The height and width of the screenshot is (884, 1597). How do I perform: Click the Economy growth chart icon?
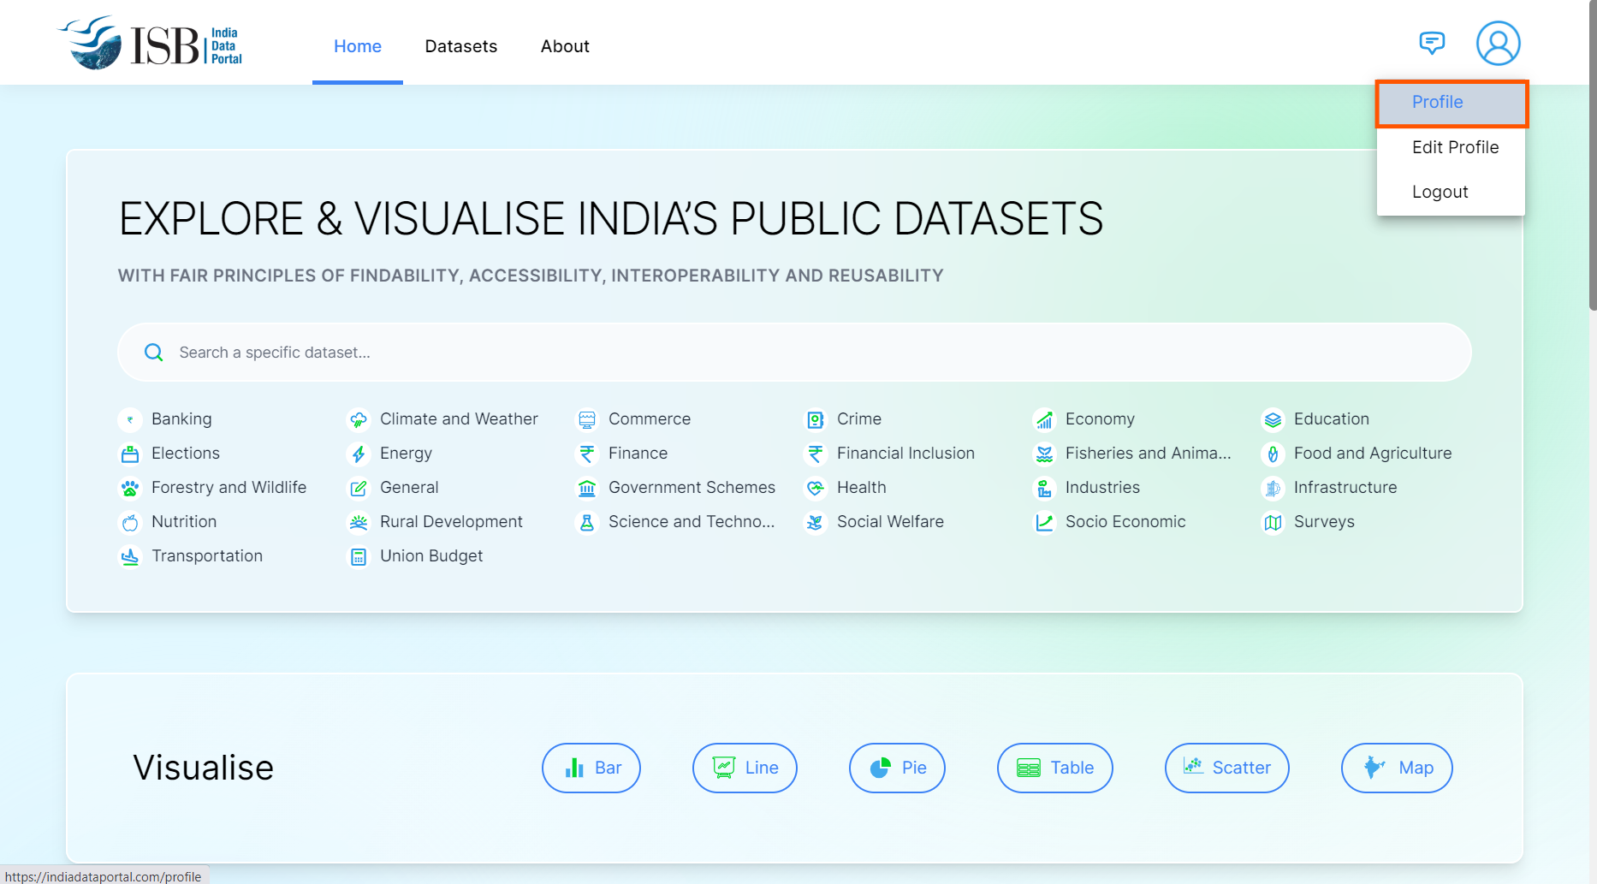coord(1044,419)
